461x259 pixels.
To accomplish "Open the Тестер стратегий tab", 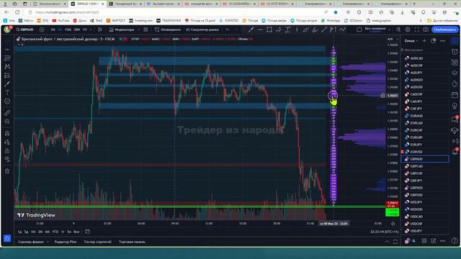I will (98, 242).
